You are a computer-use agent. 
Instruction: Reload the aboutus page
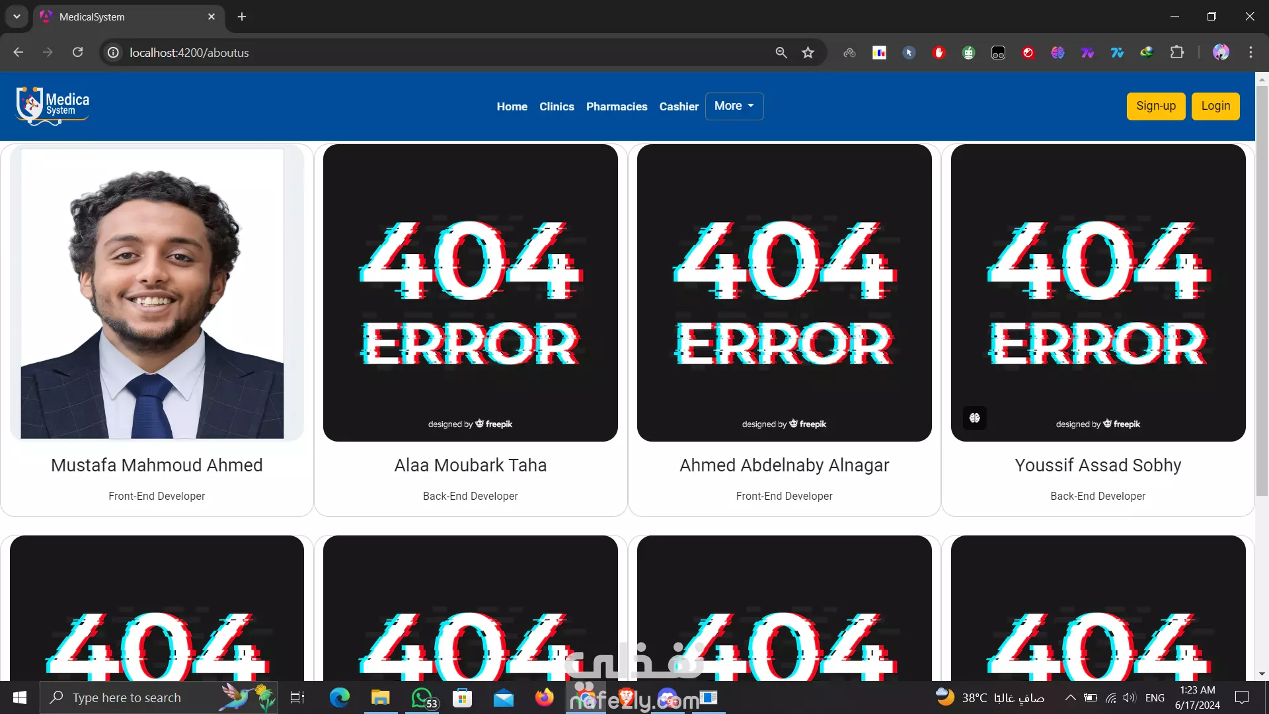tap(77, 52)
